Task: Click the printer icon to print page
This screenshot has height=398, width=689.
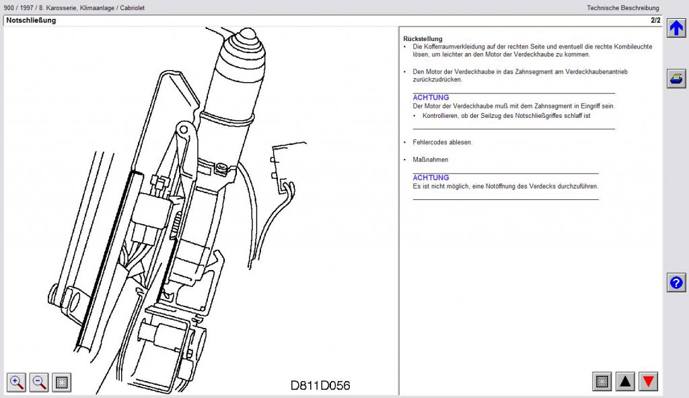Action: click(x=676, y=79)
